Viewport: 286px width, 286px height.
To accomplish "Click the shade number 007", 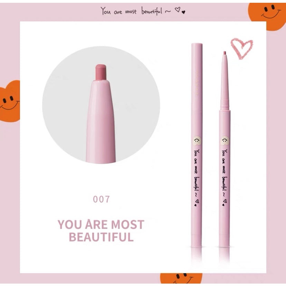I will tap(102, 199).
